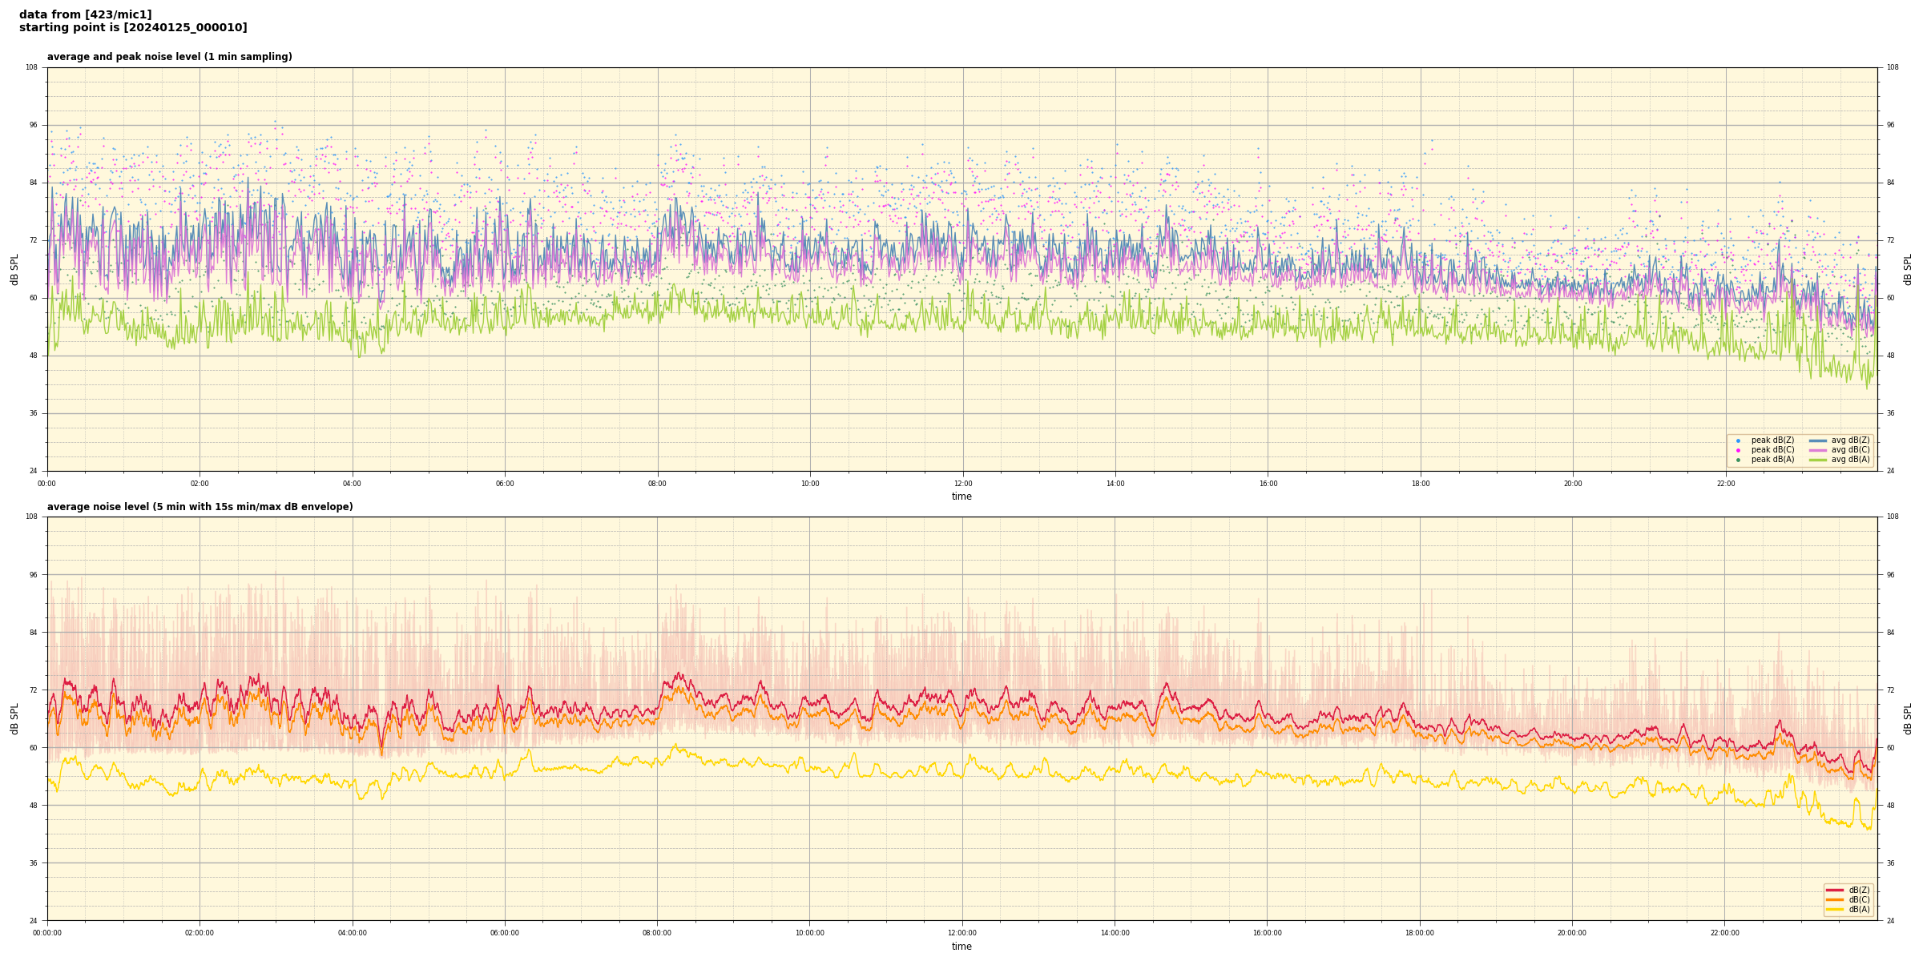Click the avg dB(C) legend line swatch
Viewport: 1923px width, 961px height.
click(x=1818, y=450)
